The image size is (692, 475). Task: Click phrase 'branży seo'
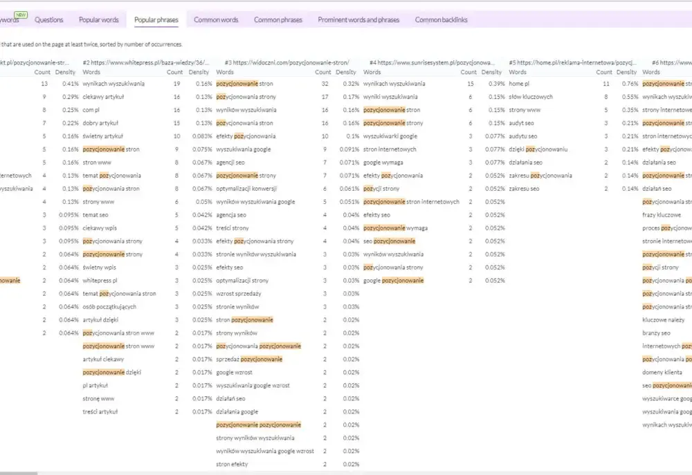click(656, 333)
